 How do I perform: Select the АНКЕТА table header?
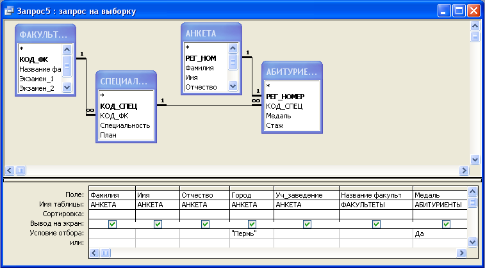tap(211, 33)
